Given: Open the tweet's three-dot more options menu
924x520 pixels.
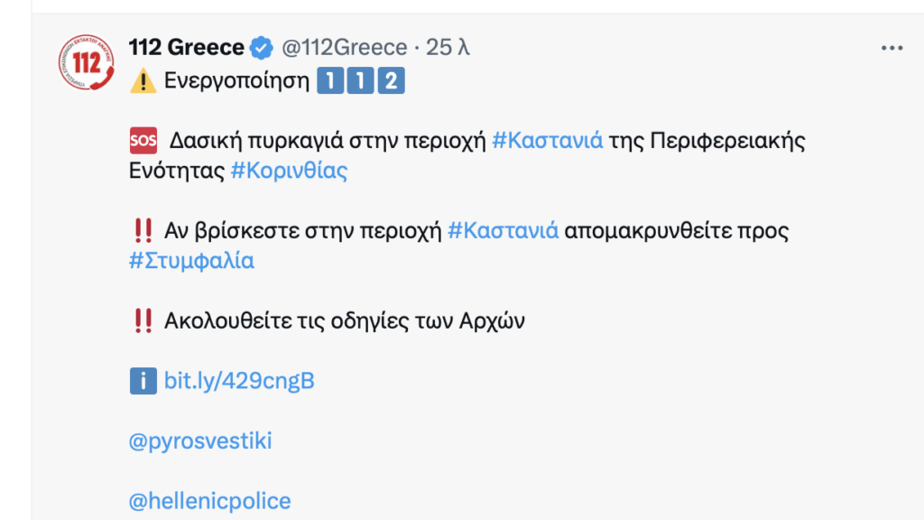Looking at the screenshot, I should [x=892, y=48].
